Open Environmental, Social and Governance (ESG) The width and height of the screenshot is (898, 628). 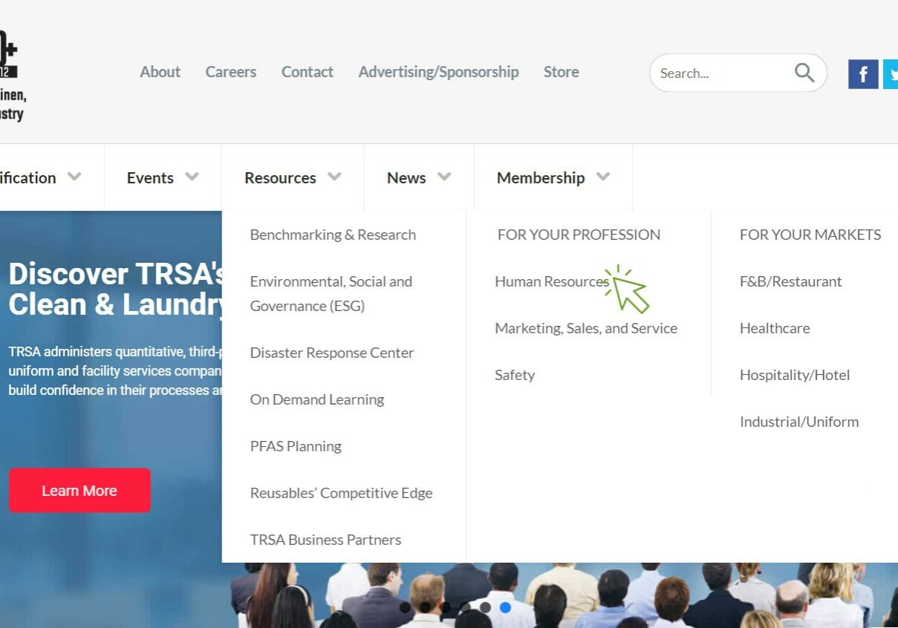(331, 293)
